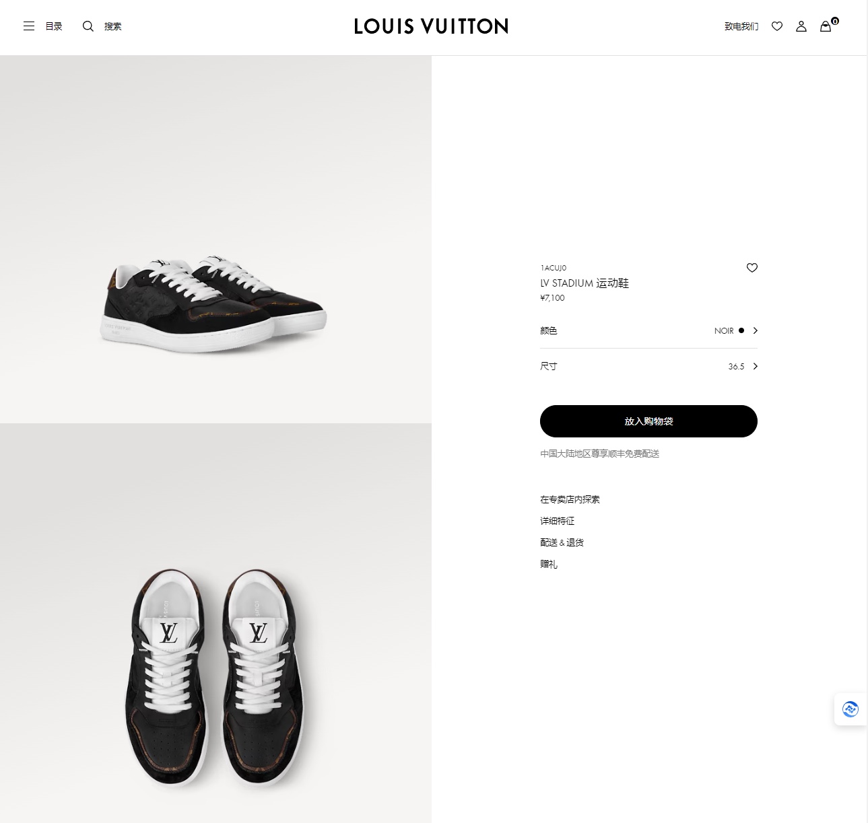
Task: Open the top-view sneakers pair image
Action: pyautogui.click(x=215, y=680)
